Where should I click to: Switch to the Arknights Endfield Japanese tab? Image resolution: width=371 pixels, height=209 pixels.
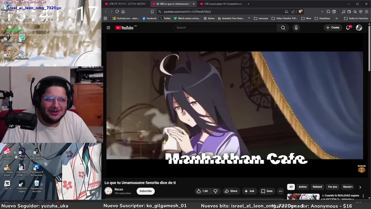coord(126,4)
